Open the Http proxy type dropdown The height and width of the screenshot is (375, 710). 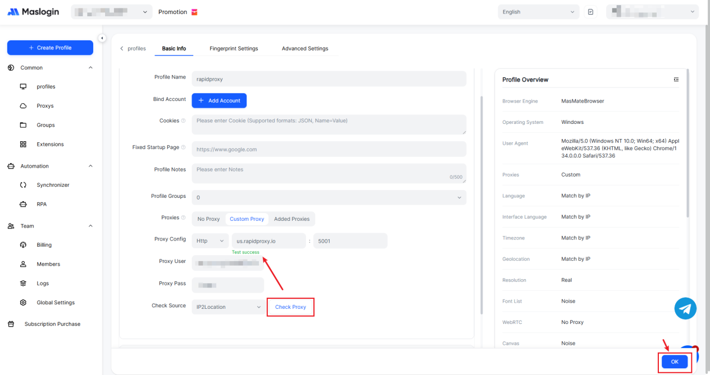210,241
